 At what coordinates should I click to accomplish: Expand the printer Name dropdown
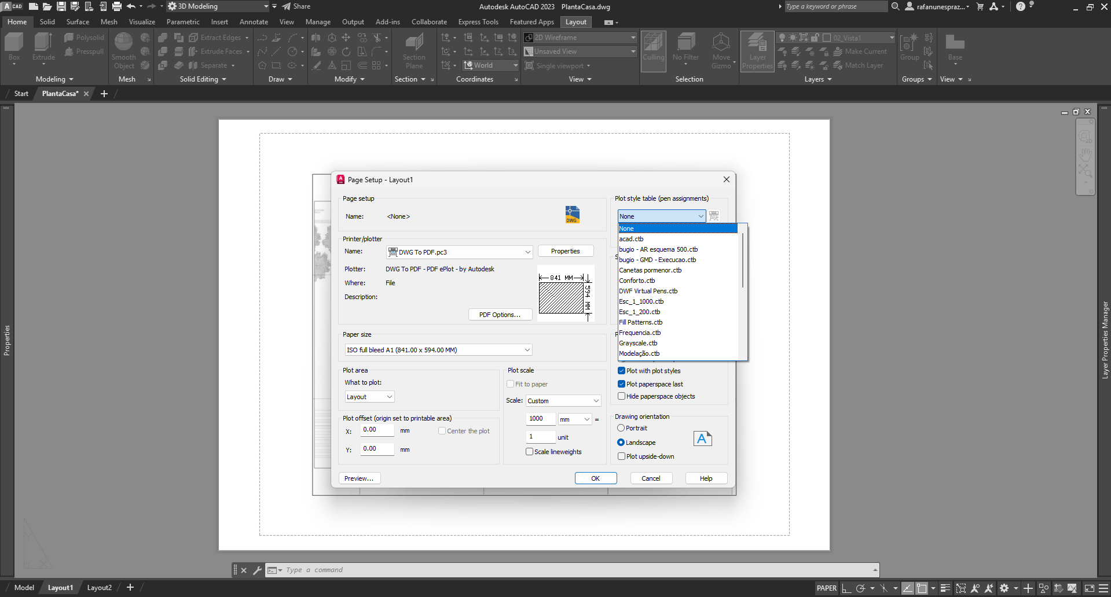(x=527, y=252)
